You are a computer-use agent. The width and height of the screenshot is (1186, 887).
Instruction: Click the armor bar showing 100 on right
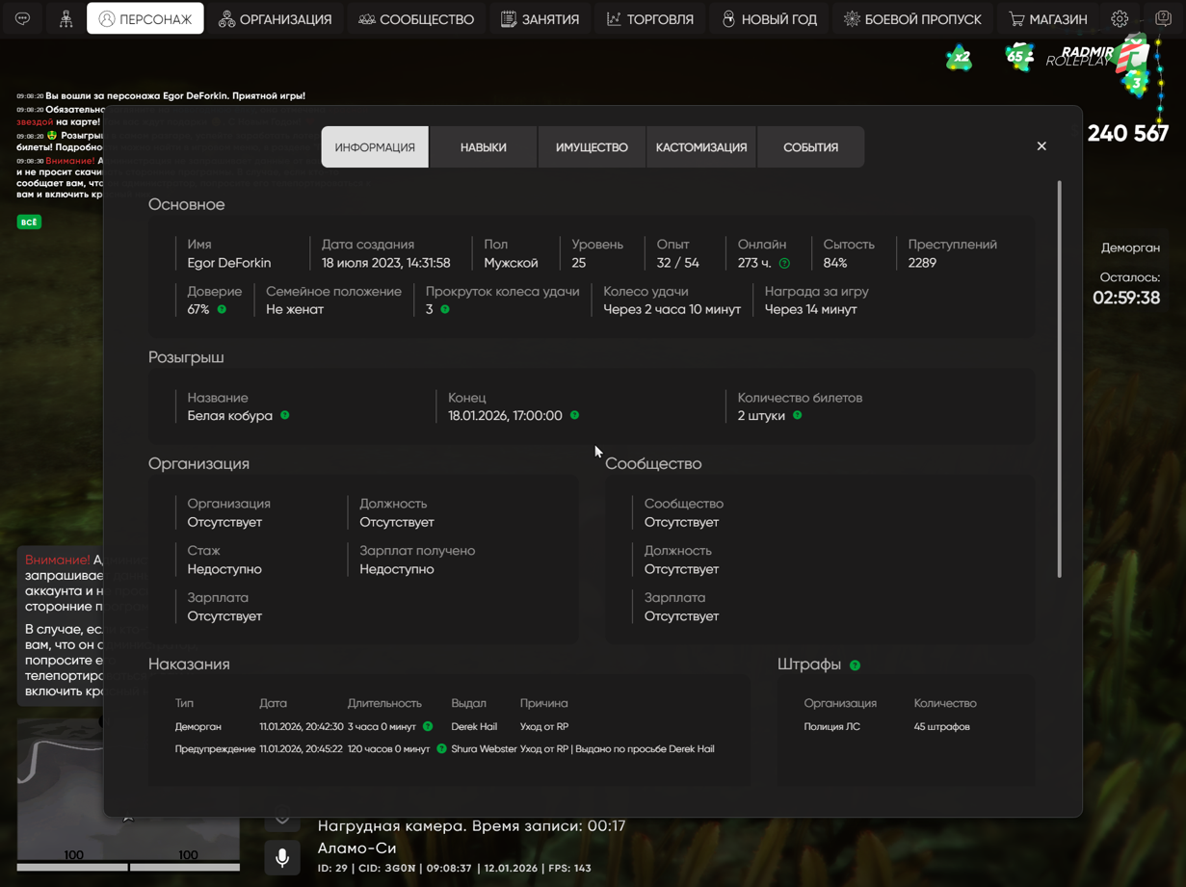point(185,866)
